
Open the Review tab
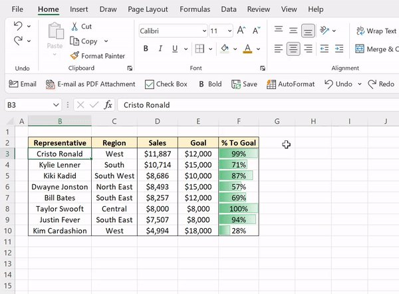click(259, 9)
